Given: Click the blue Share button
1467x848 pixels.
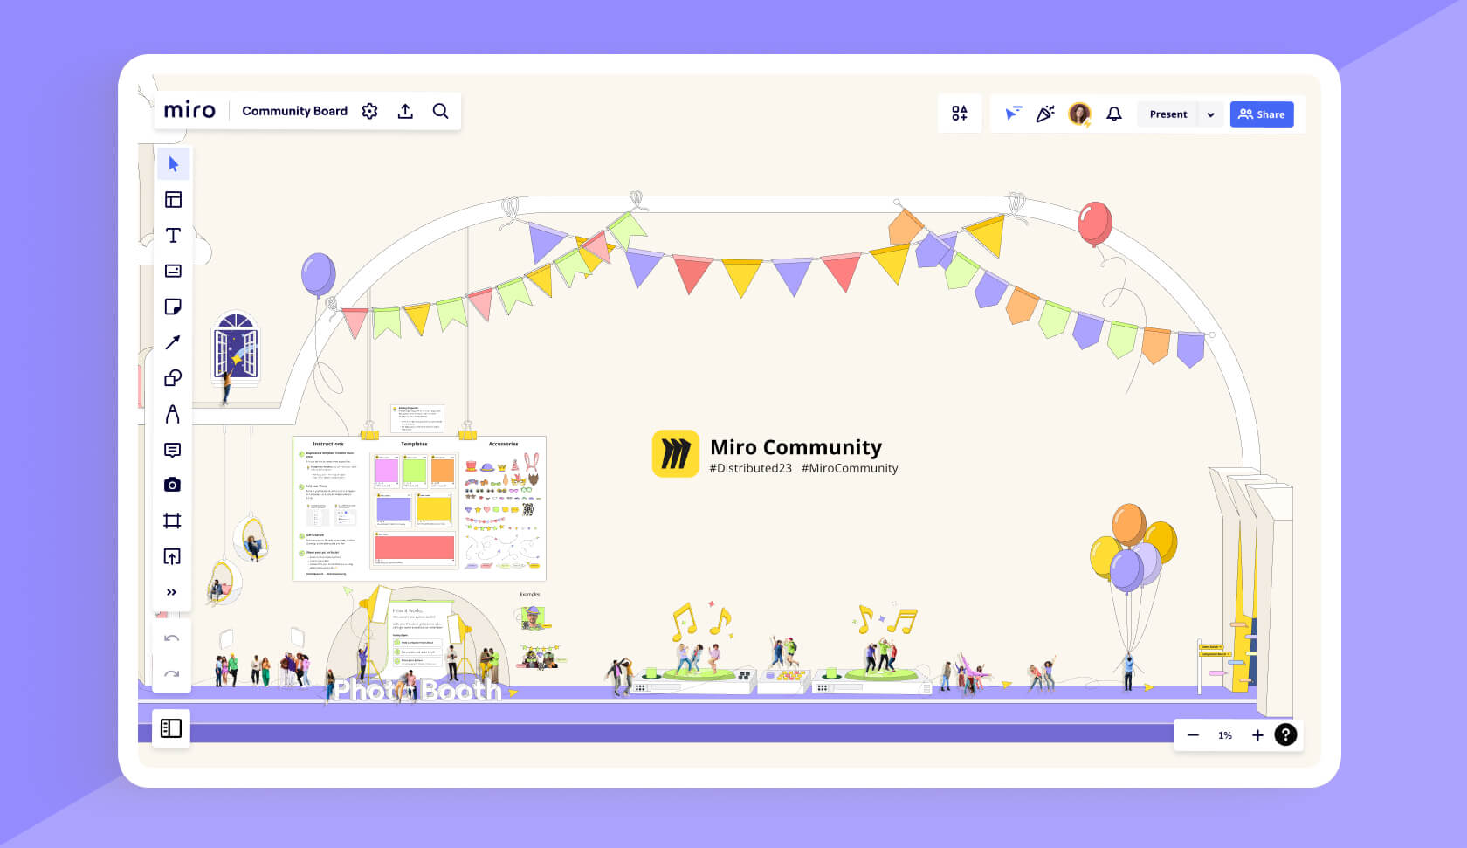Looking at the screenshot, I should [1261, 114].
